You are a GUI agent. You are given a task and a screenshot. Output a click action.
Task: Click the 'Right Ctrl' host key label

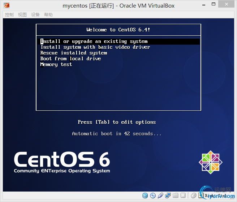(216, 196)
